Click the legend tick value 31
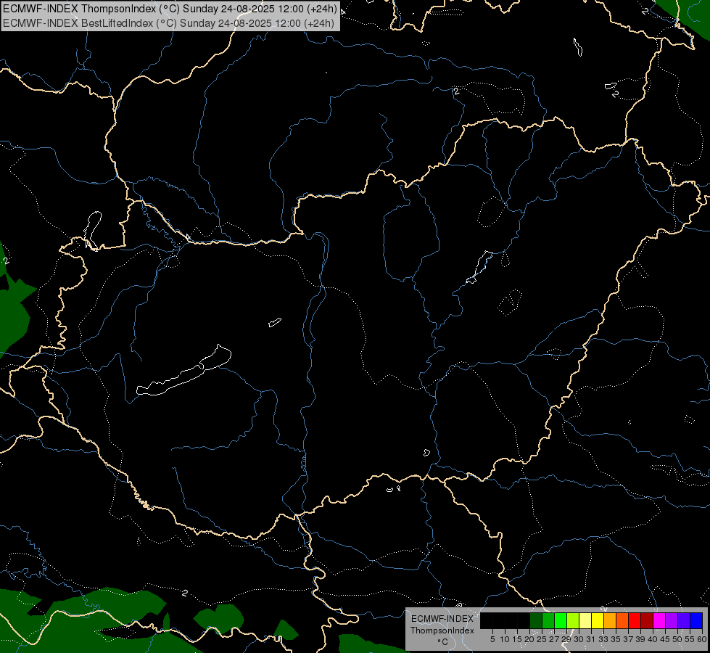This screenshot has height=653, width=710. coord(591,639)
